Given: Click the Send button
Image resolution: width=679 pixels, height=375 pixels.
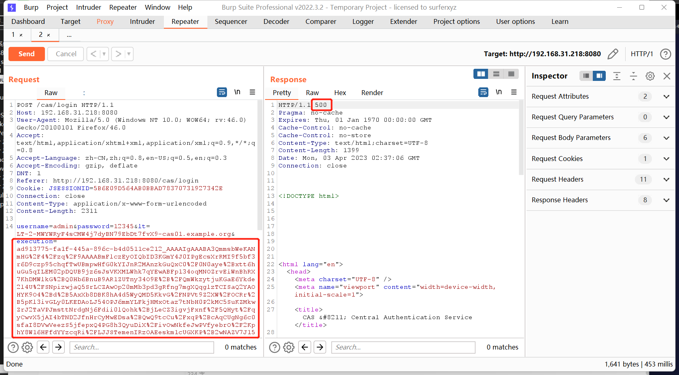Looking at the screenshot, I should [x=26, y=54].
